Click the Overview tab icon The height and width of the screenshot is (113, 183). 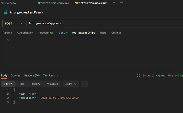point(3,3)
